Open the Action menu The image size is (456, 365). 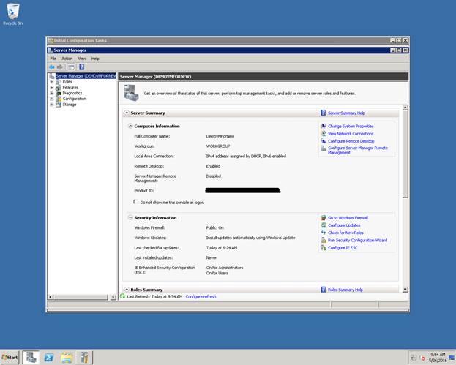click(67, 59)
